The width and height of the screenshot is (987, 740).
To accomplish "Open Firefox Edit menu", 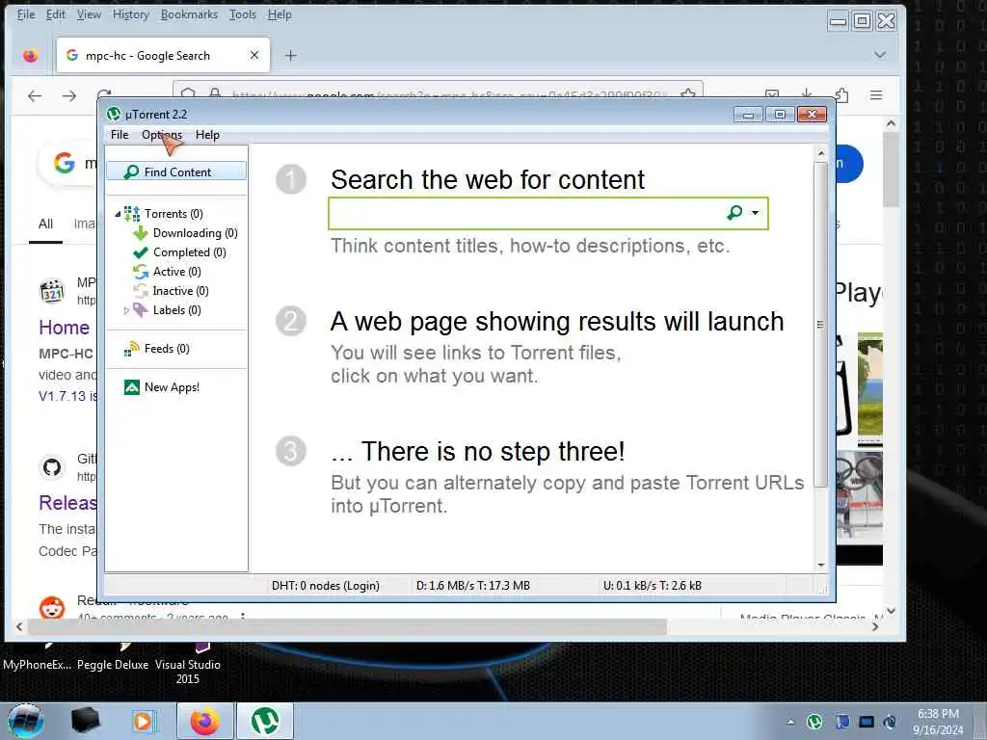I will (55, 14).
